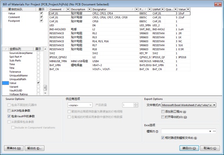This screenshot has height=155, width=224.
Task: Open the Designator column filter dropdown
Action: tap(137, 9)
